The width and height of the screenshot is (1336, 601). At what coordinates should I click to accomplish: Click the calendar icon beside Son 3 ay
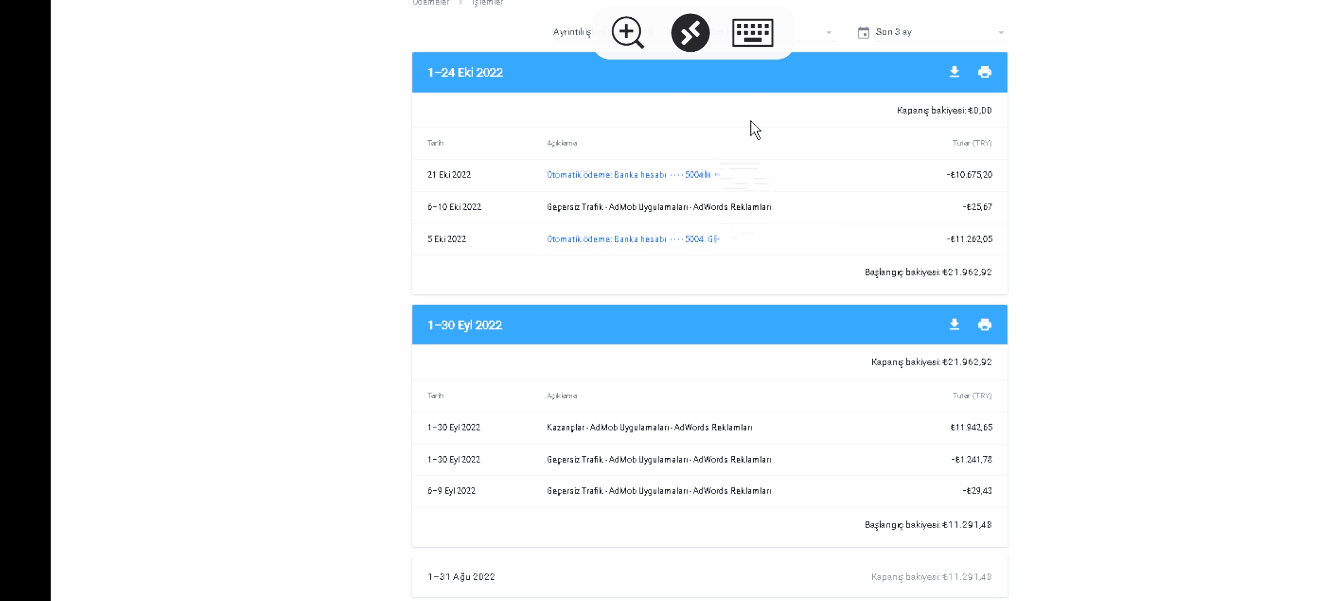tap(863, 32)
